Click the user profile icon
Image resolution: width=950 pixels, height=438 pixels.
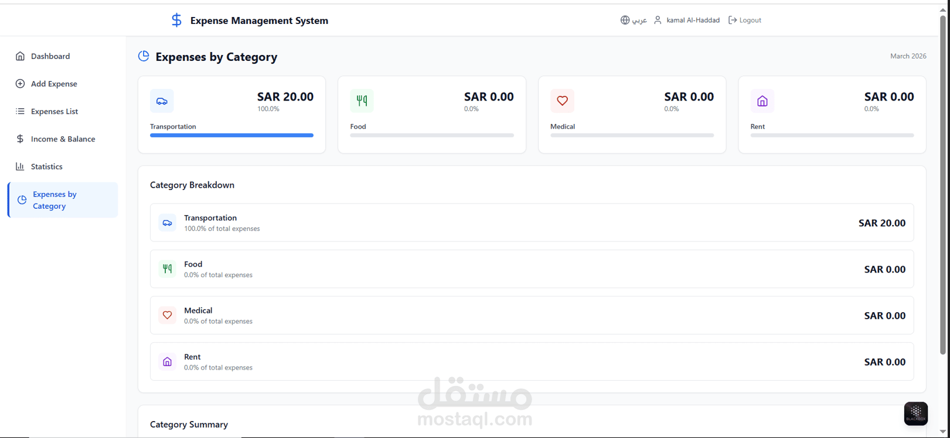(x=658, y=20)
